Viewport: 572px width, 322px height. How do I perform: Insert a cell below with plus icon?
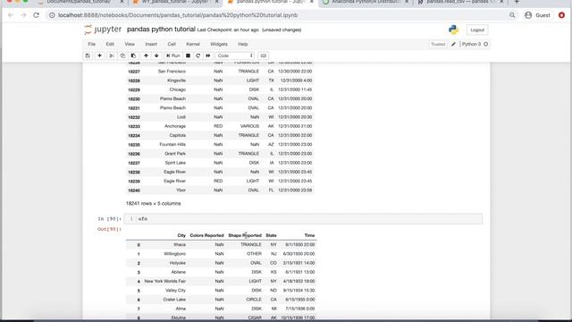pos(99,55)
